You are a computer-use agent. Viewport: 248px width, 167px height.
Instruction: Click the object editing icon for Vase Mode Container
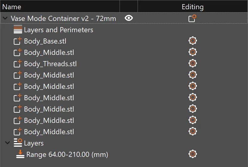pyautogui.click(x=192, y=18)
